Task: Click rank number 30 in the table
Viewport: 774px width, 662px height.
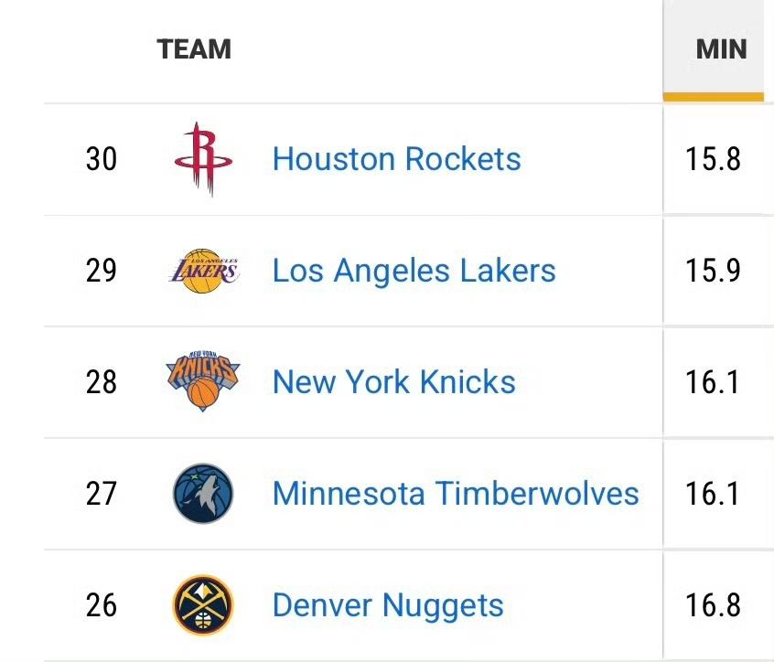Action: tap(102, 160)
